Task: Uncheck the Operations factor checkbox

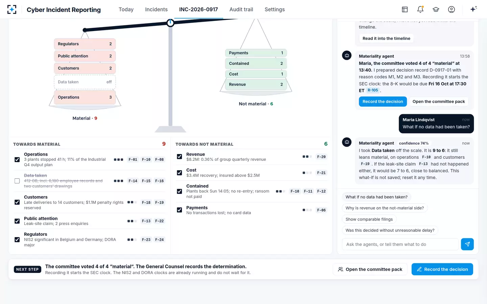Action: 17,159
